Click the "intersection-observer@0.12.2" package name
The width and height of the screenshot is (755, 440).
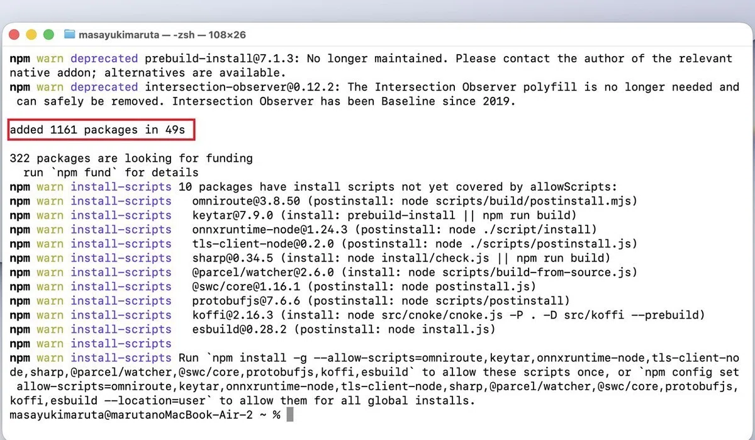click(239, 87)
